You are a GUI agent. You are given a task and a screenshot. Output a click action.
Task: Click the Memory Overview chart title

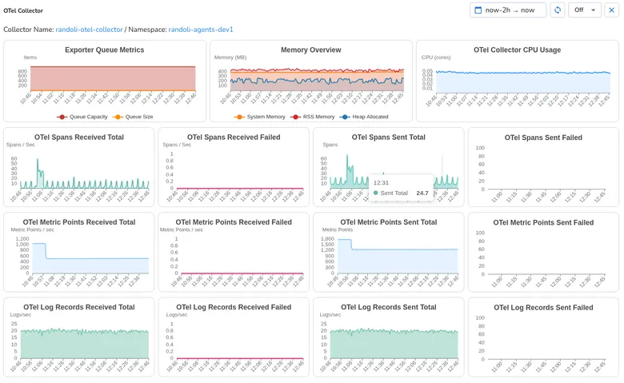pos(311,50)
